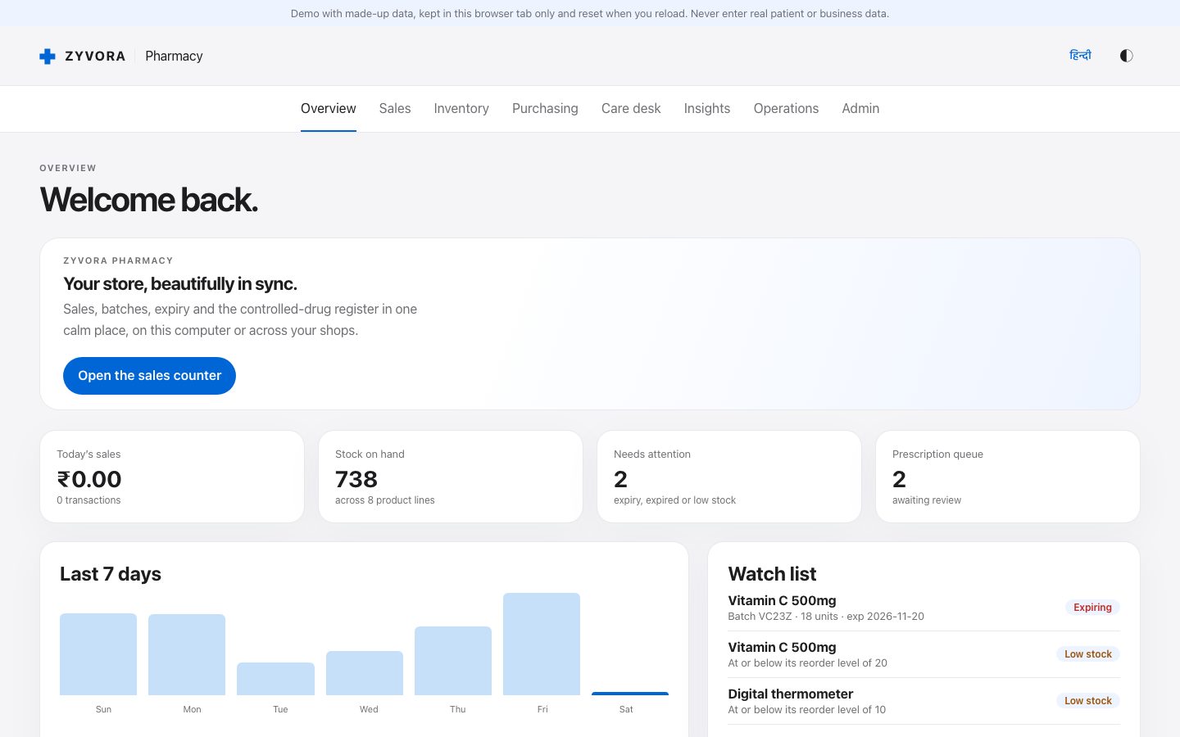View the Insights tab

click(x=707, y=108)
